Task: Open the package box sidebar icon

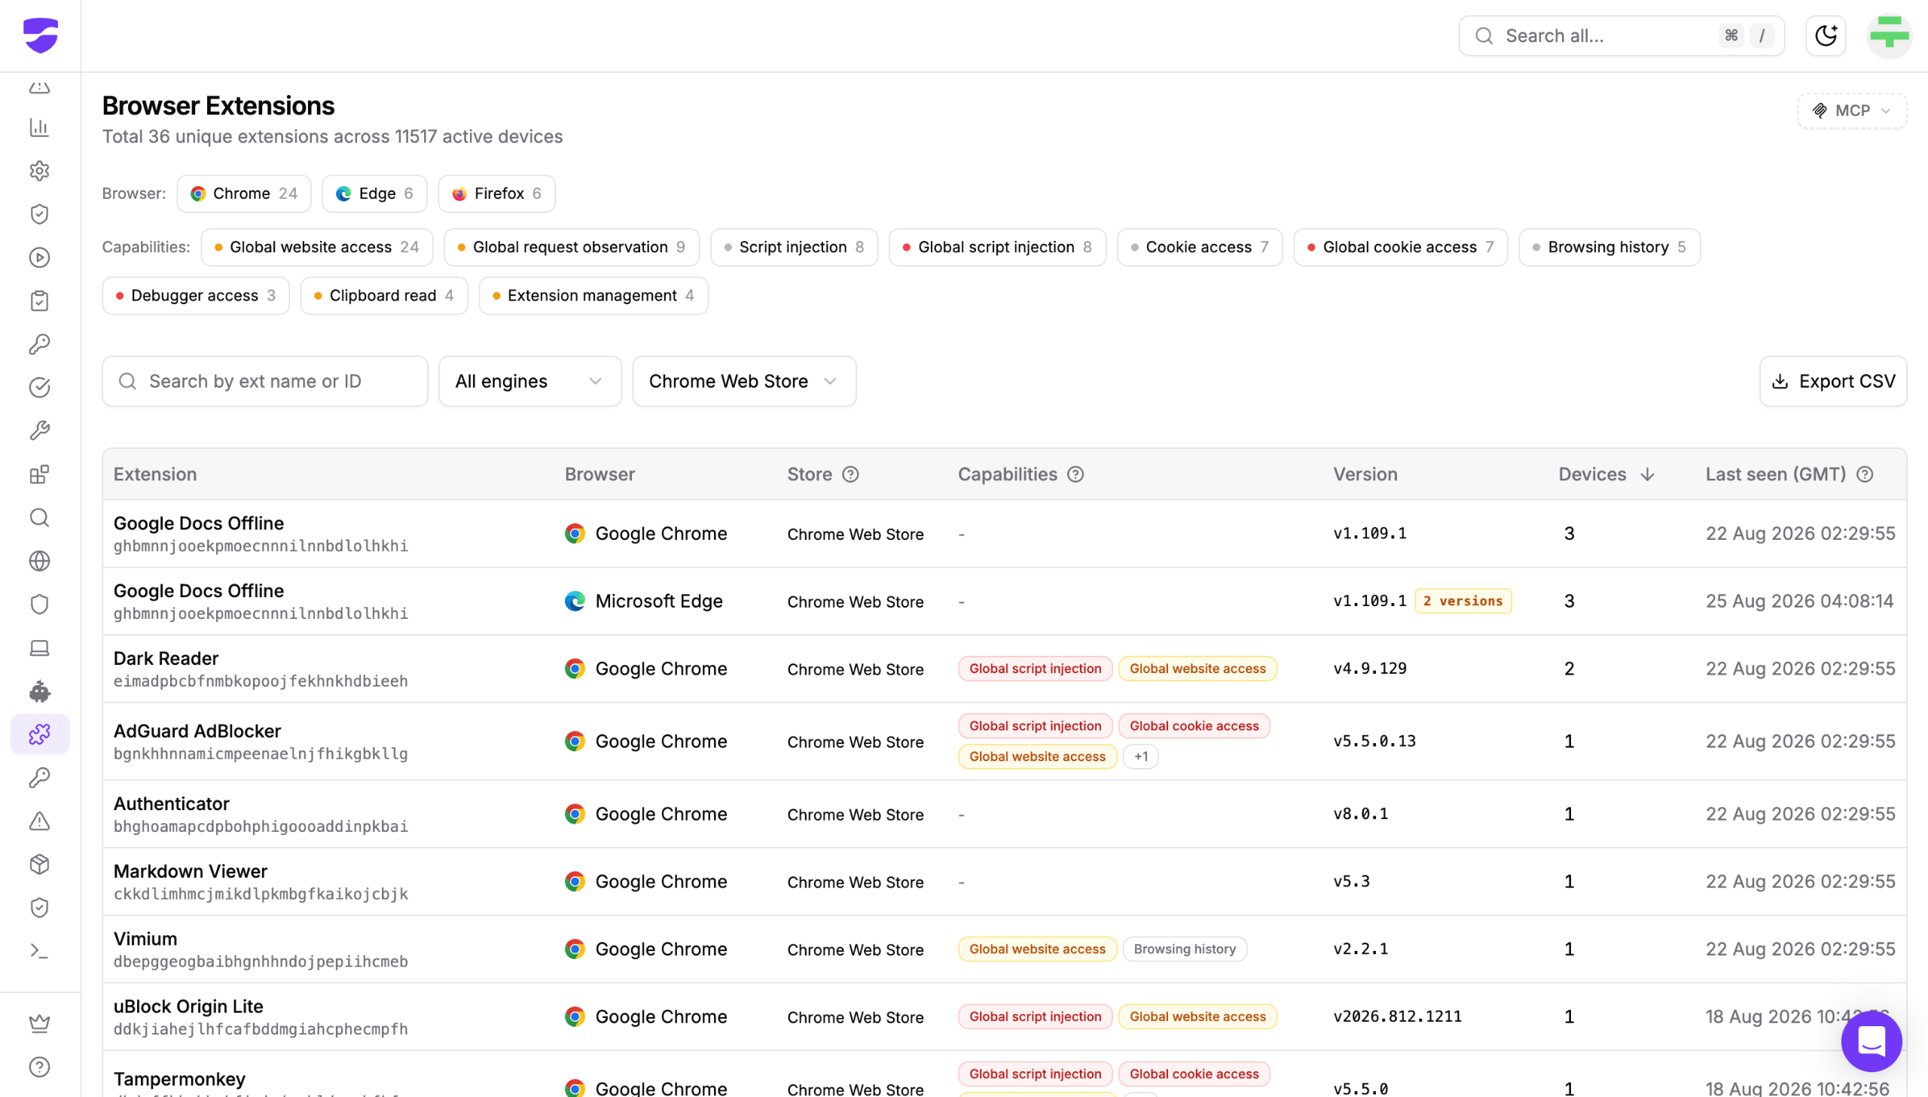Action: [x=39, y=864]
